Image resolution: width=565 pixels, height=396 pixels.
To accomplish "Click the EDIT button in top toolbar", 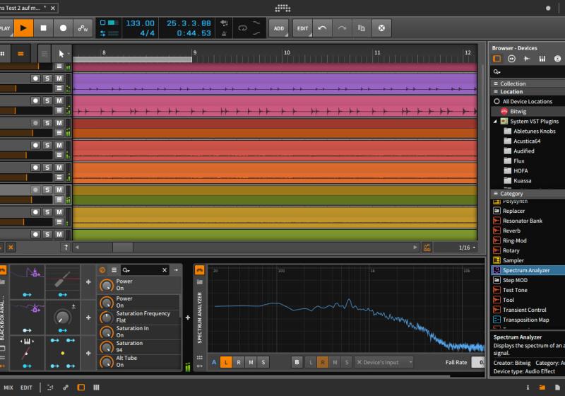I will point(302,28).
